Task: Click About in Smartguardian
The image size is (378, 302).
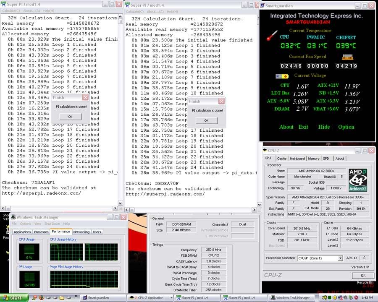Action: [286, 127]
